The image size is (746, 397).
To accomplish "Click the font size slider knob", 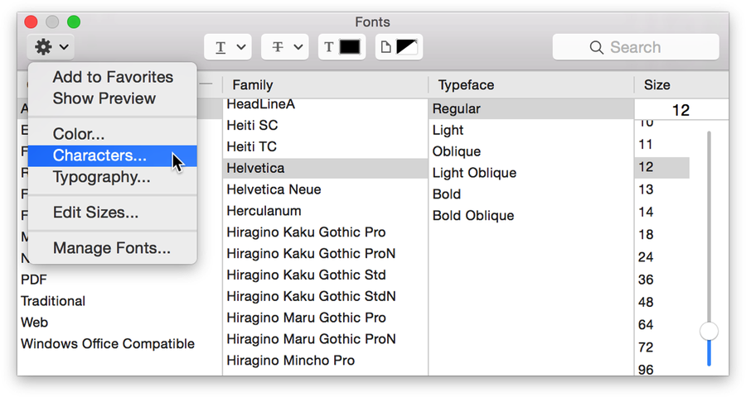I will click(709, 332).
